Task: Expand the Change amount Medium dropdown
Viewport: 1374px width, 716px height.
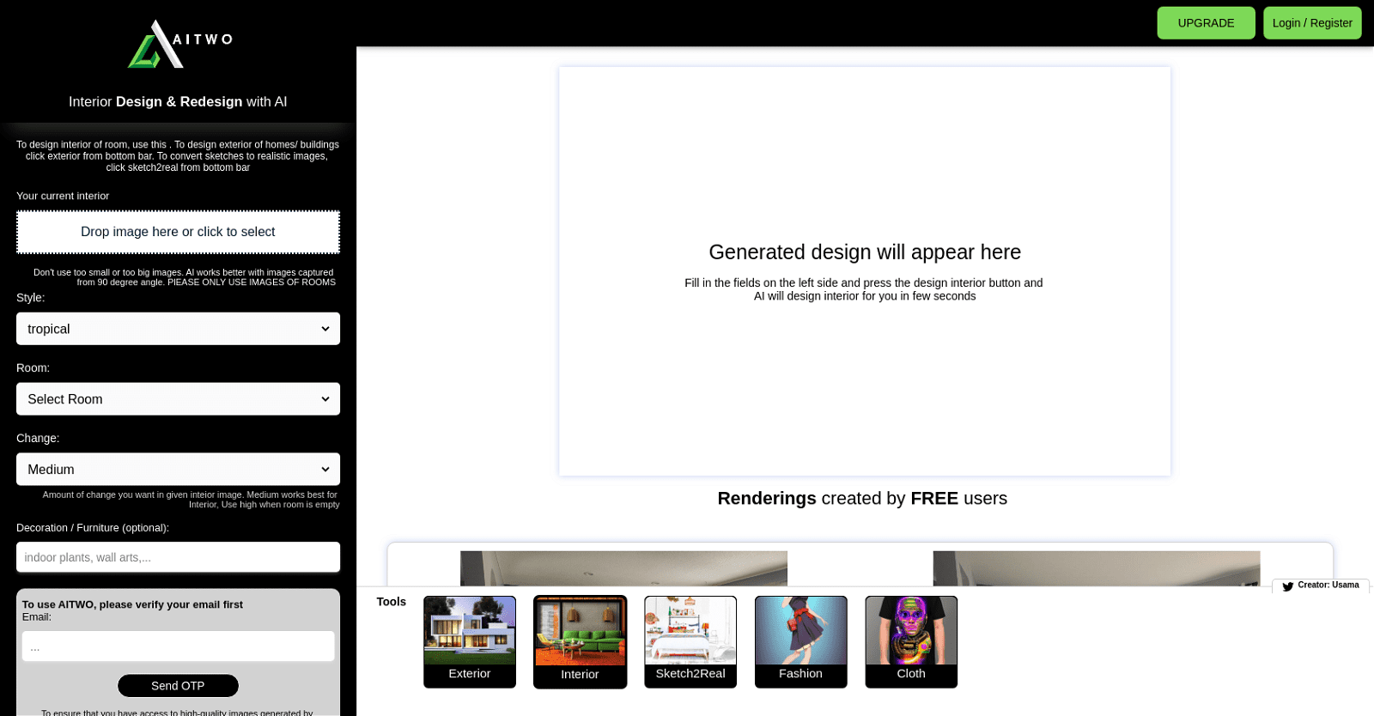Action: (x=178, y=470)
